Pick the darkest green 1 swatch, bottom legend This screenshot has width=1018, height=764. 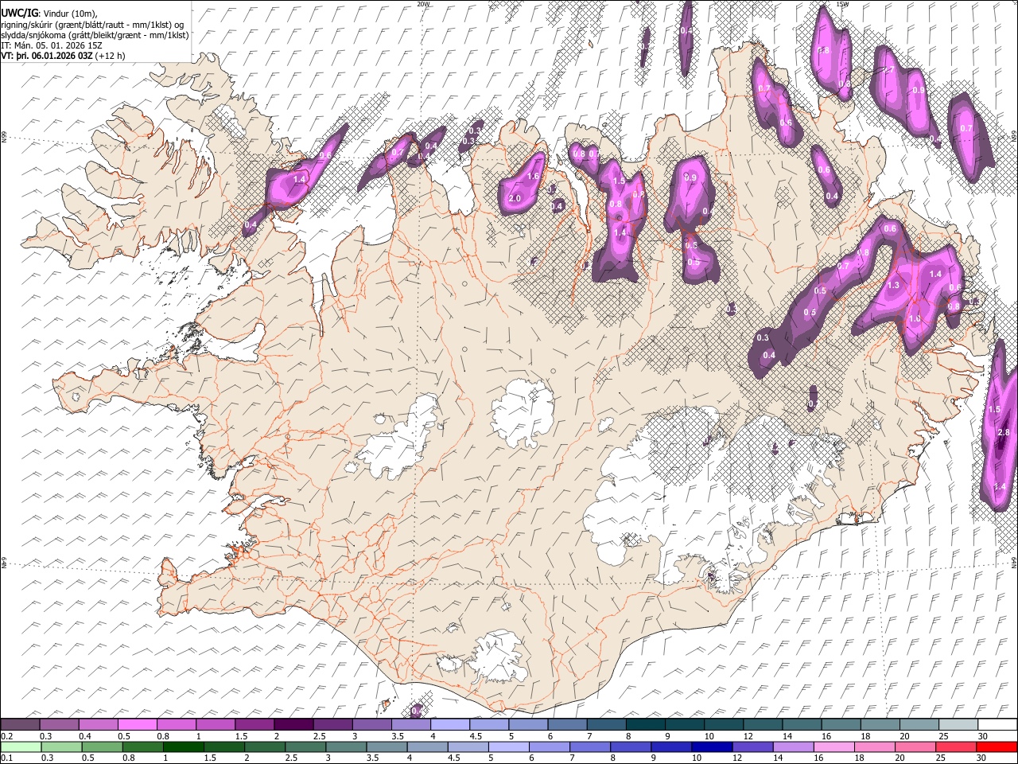pos(183,746)
